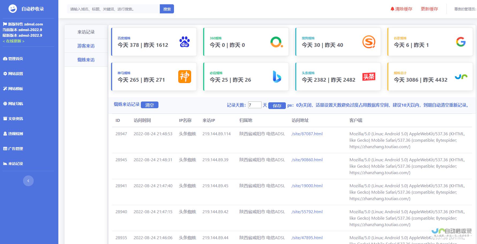Open 网站设置 in the sidebar
This screenshot has height=244, width=477.
[13, 74]
